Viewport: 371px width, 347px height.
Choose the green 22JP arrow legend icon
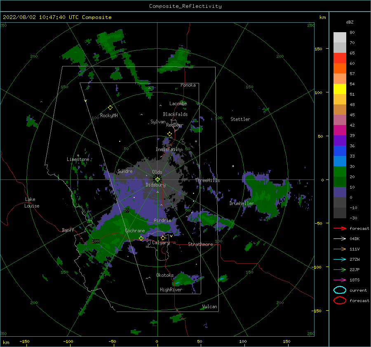tap(340, 269)
